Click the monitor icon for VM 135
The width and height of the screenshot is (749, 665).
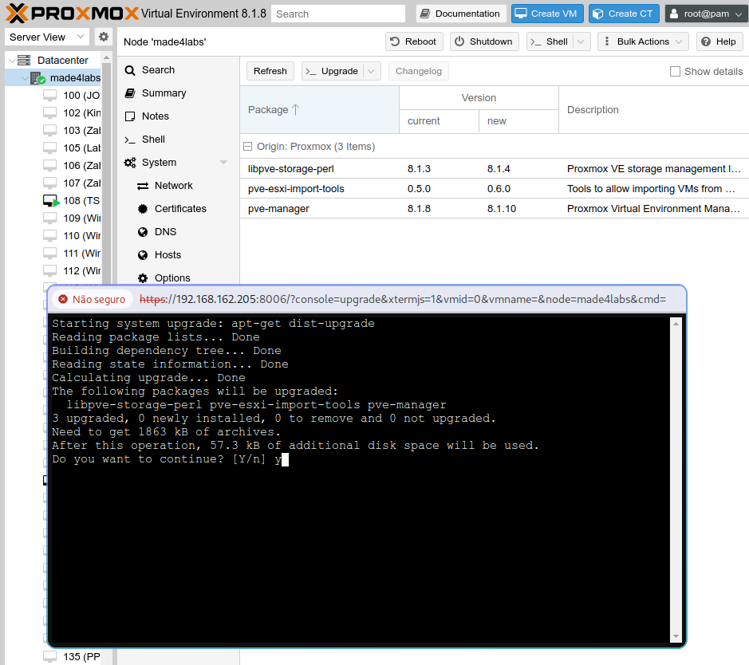pos(49,656)
